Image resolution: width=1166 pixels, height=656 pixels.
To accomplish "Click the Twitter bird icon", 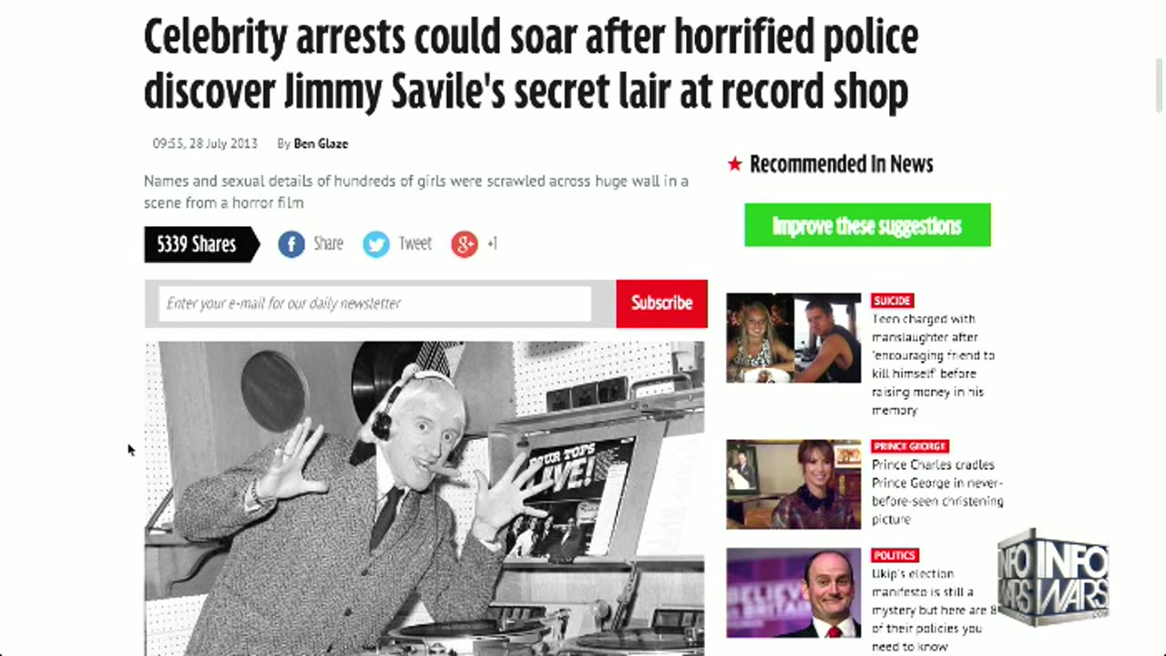I will coord(376,244).
